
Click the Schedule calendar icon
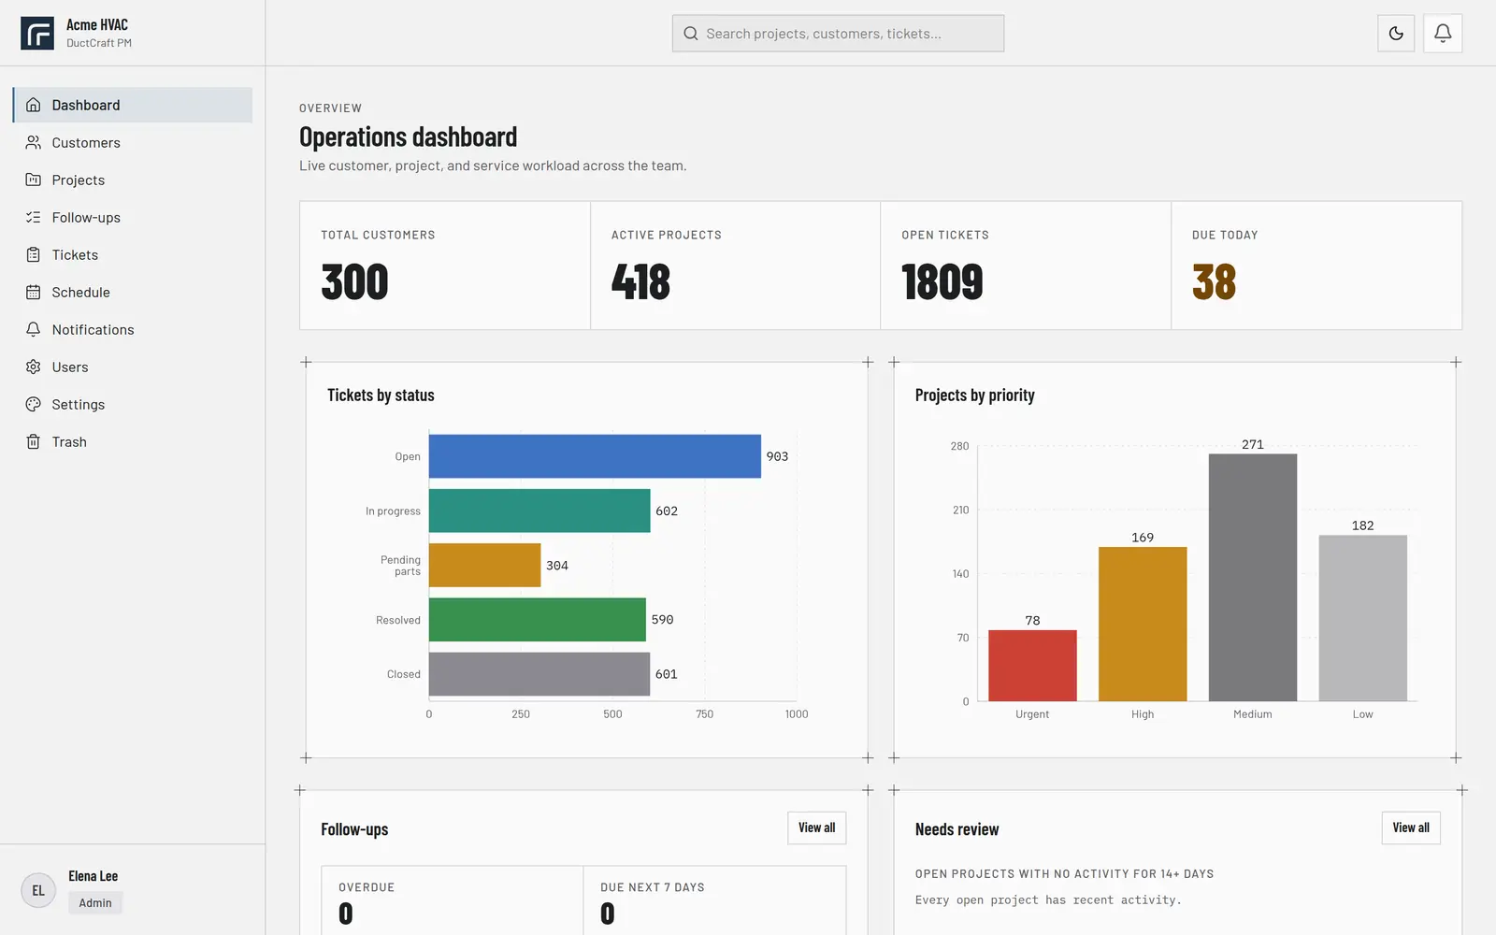tap(34, 292)
